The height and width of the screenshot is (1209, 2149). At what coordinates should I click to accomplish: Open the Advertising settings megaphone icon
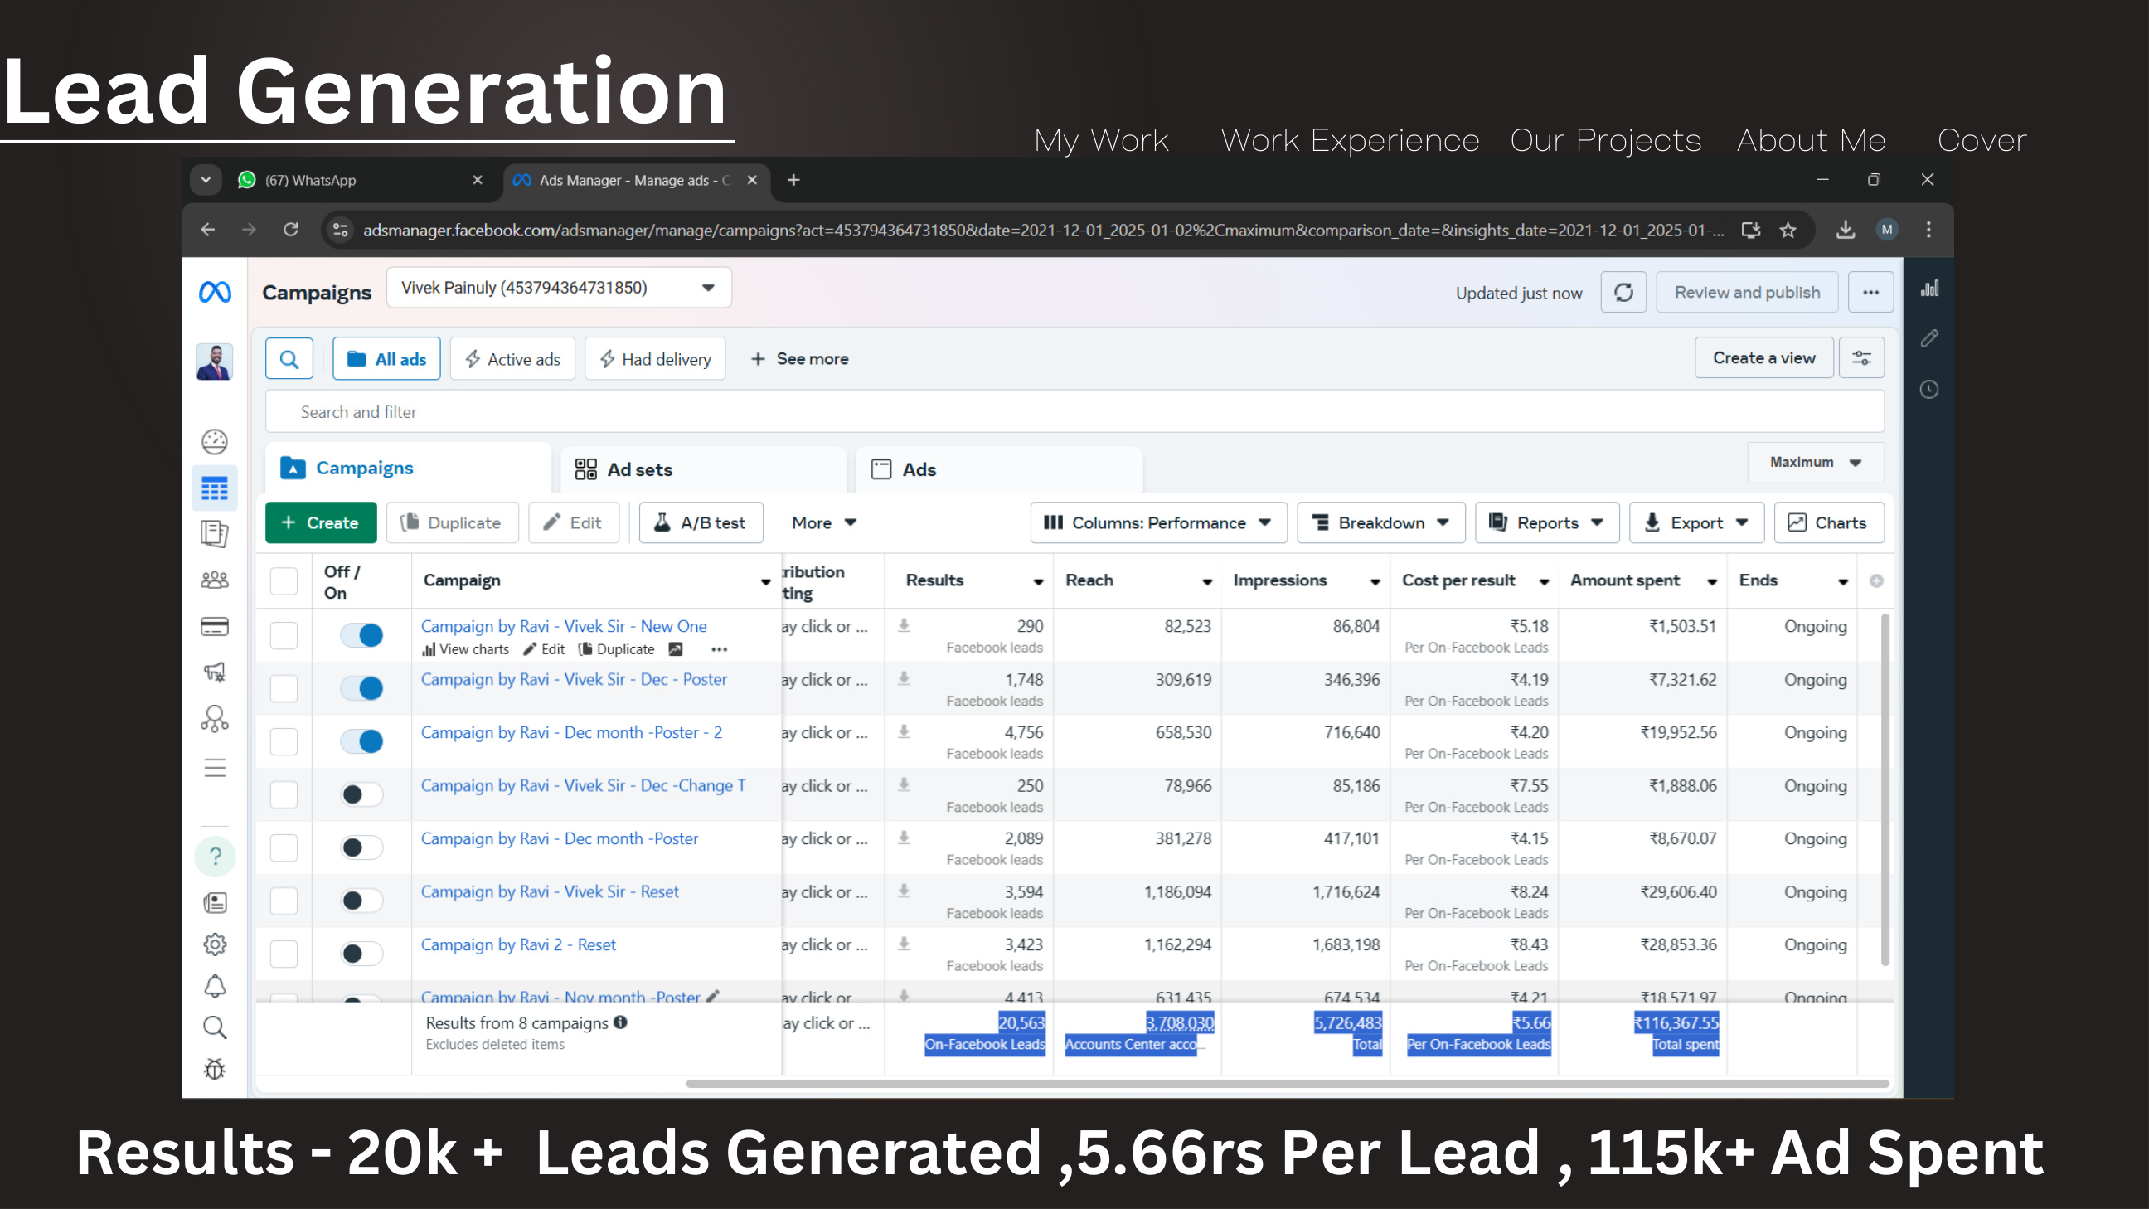215,672
